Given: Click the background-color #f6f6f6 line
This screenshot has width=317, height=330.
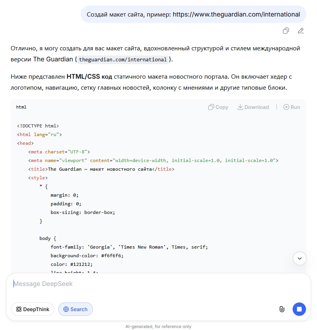Looking at the screenshot, I should [87, 256].
